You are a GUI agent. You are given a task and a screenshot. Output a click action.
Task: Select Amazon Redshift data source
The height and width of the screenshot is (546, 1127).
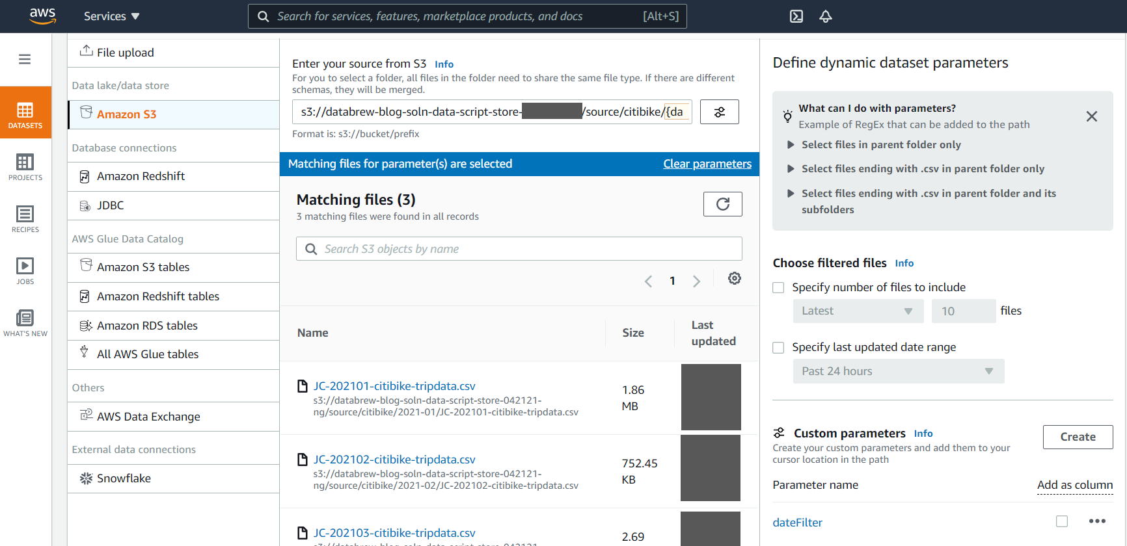tap(141, 176)
